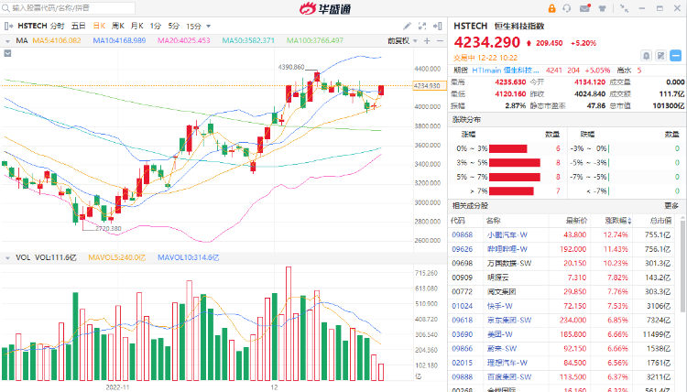Click MAVOL10 volume legend
Viewport: 687px width, 392px height.
pyautogui.click(x=189, y=257)
